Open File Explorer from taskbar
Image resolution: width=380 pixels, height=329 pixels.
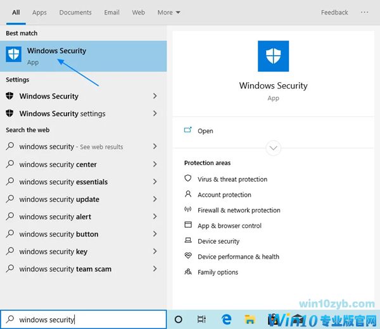250,320
